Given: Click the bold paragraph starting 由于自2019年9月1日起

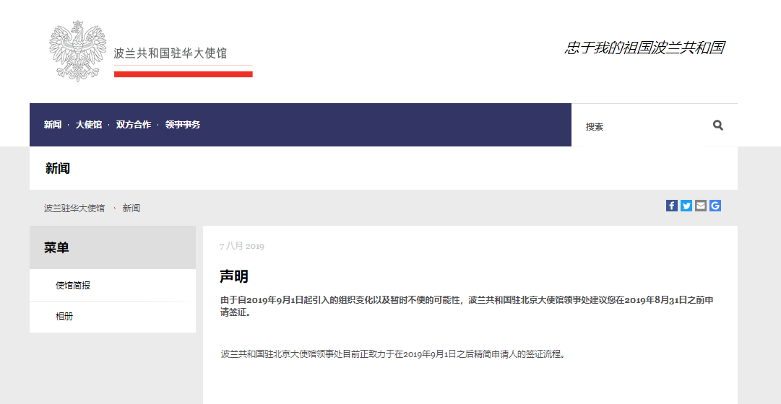Looking at the screenshot, I should pyautogui.click(x=467, y=307).
